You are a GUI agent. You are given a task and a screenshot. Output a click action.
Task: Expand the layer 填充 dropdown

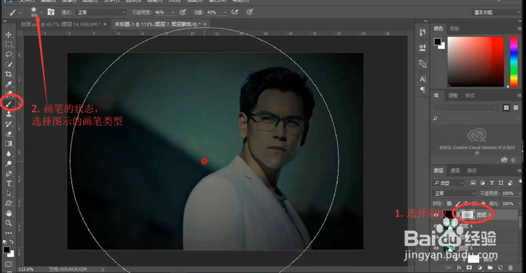[x=520, y=203]
